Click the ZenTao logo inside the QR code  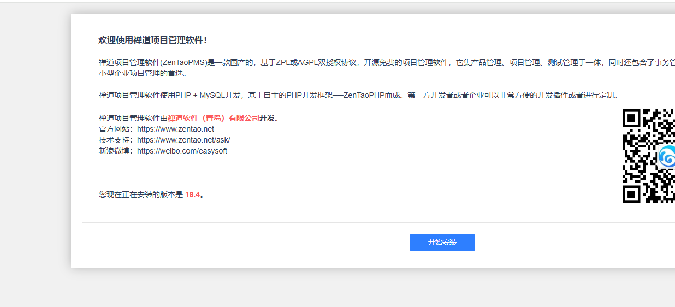[x=667, y=157]
